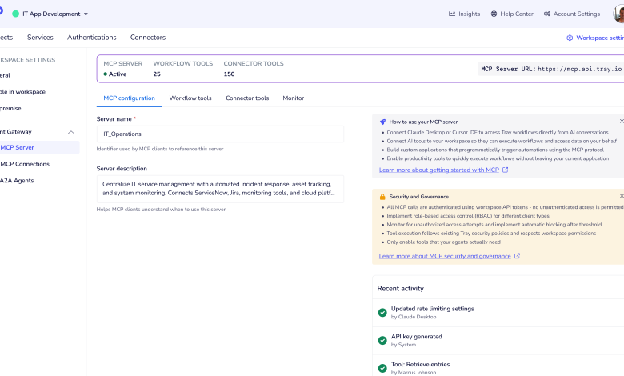Click the rocket icon in MCP help panel
This screenshot has height=376, width=624.
pos(382,122)
